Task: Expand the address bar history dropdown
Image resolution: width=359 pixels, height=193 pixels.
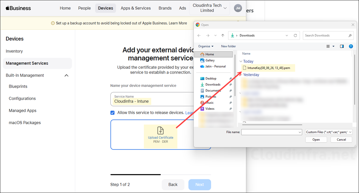Action: 287,35
